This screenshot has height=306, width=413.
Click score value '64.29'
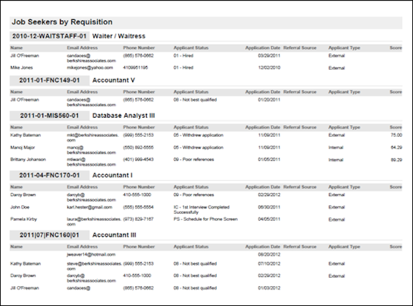coord(396,147)
